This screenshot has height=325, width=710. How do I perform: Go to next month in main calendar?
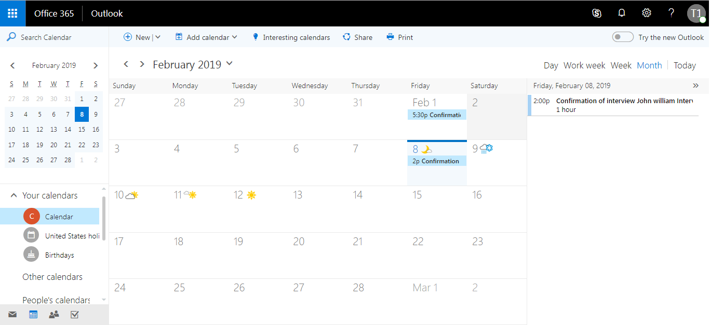[x=142, y=64]
